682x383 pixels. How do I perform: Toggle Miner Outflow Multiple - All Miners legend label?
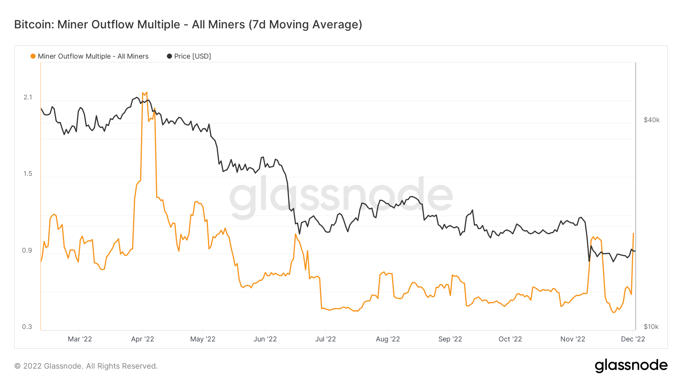tap(93, 56)
